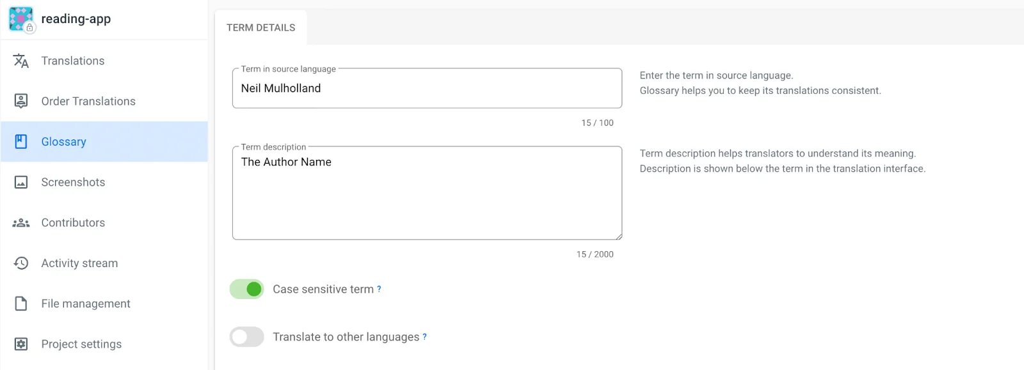Click the reading-app project name
The height and width of the screenshot is (370, 1024).
[x=76, y=19]
